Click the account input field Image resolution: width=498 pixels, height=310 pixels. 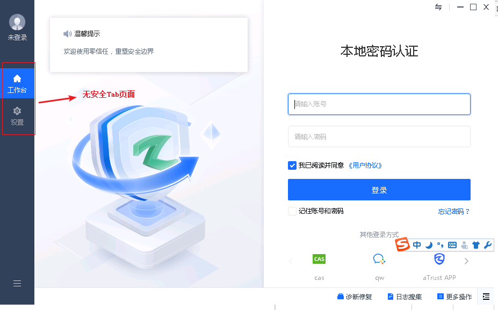[x=379, y=104]
